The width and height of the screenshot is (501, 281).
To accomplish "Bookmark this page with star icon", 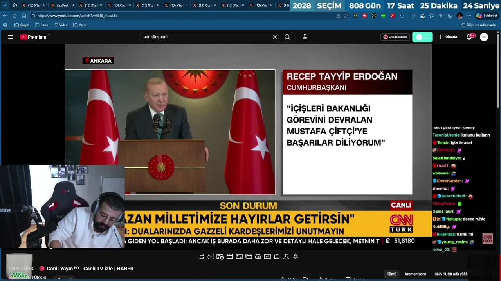I will pyautogui.click(x=346, y=16).
